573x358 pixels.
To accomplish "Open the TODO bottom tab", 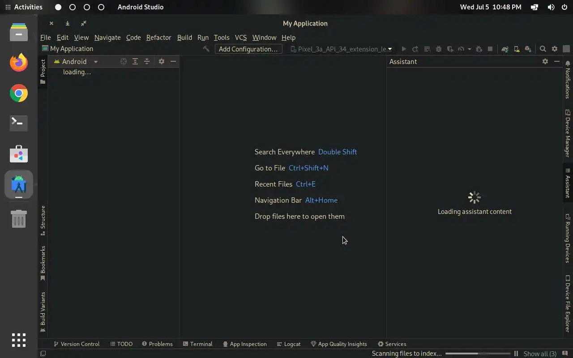I will (121, 344).
